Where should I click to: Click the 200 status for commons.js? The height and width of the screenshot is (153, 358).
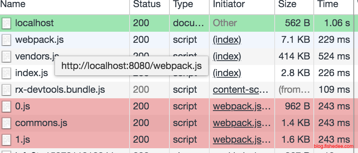click(x=141, y=123)
